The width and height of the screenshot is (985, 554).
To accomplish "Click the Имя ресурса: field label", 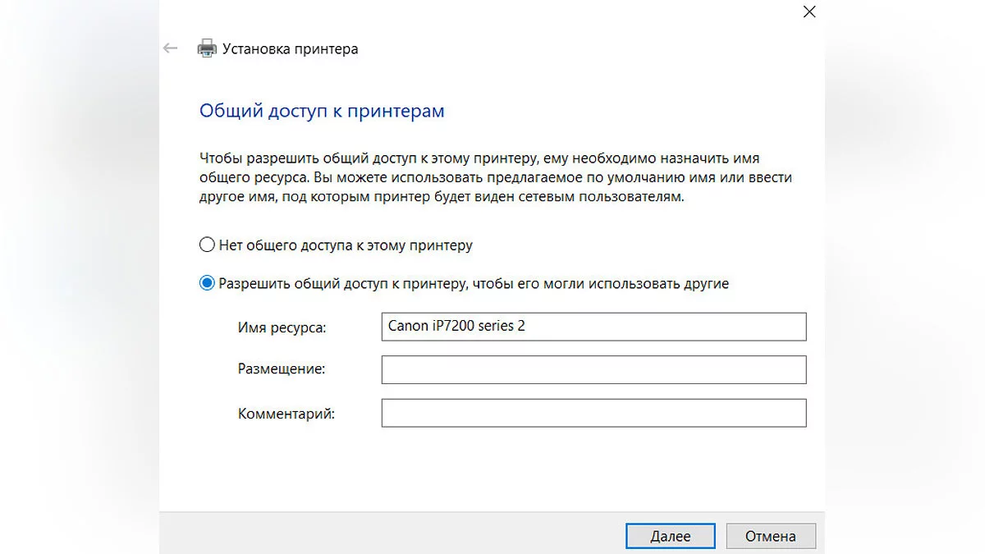I will (282, 327).
